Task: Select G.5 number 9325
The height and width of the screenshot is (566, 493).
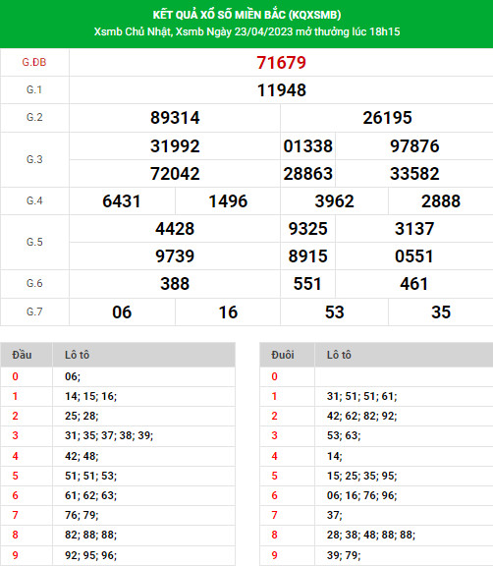Action: pos(308,229)
